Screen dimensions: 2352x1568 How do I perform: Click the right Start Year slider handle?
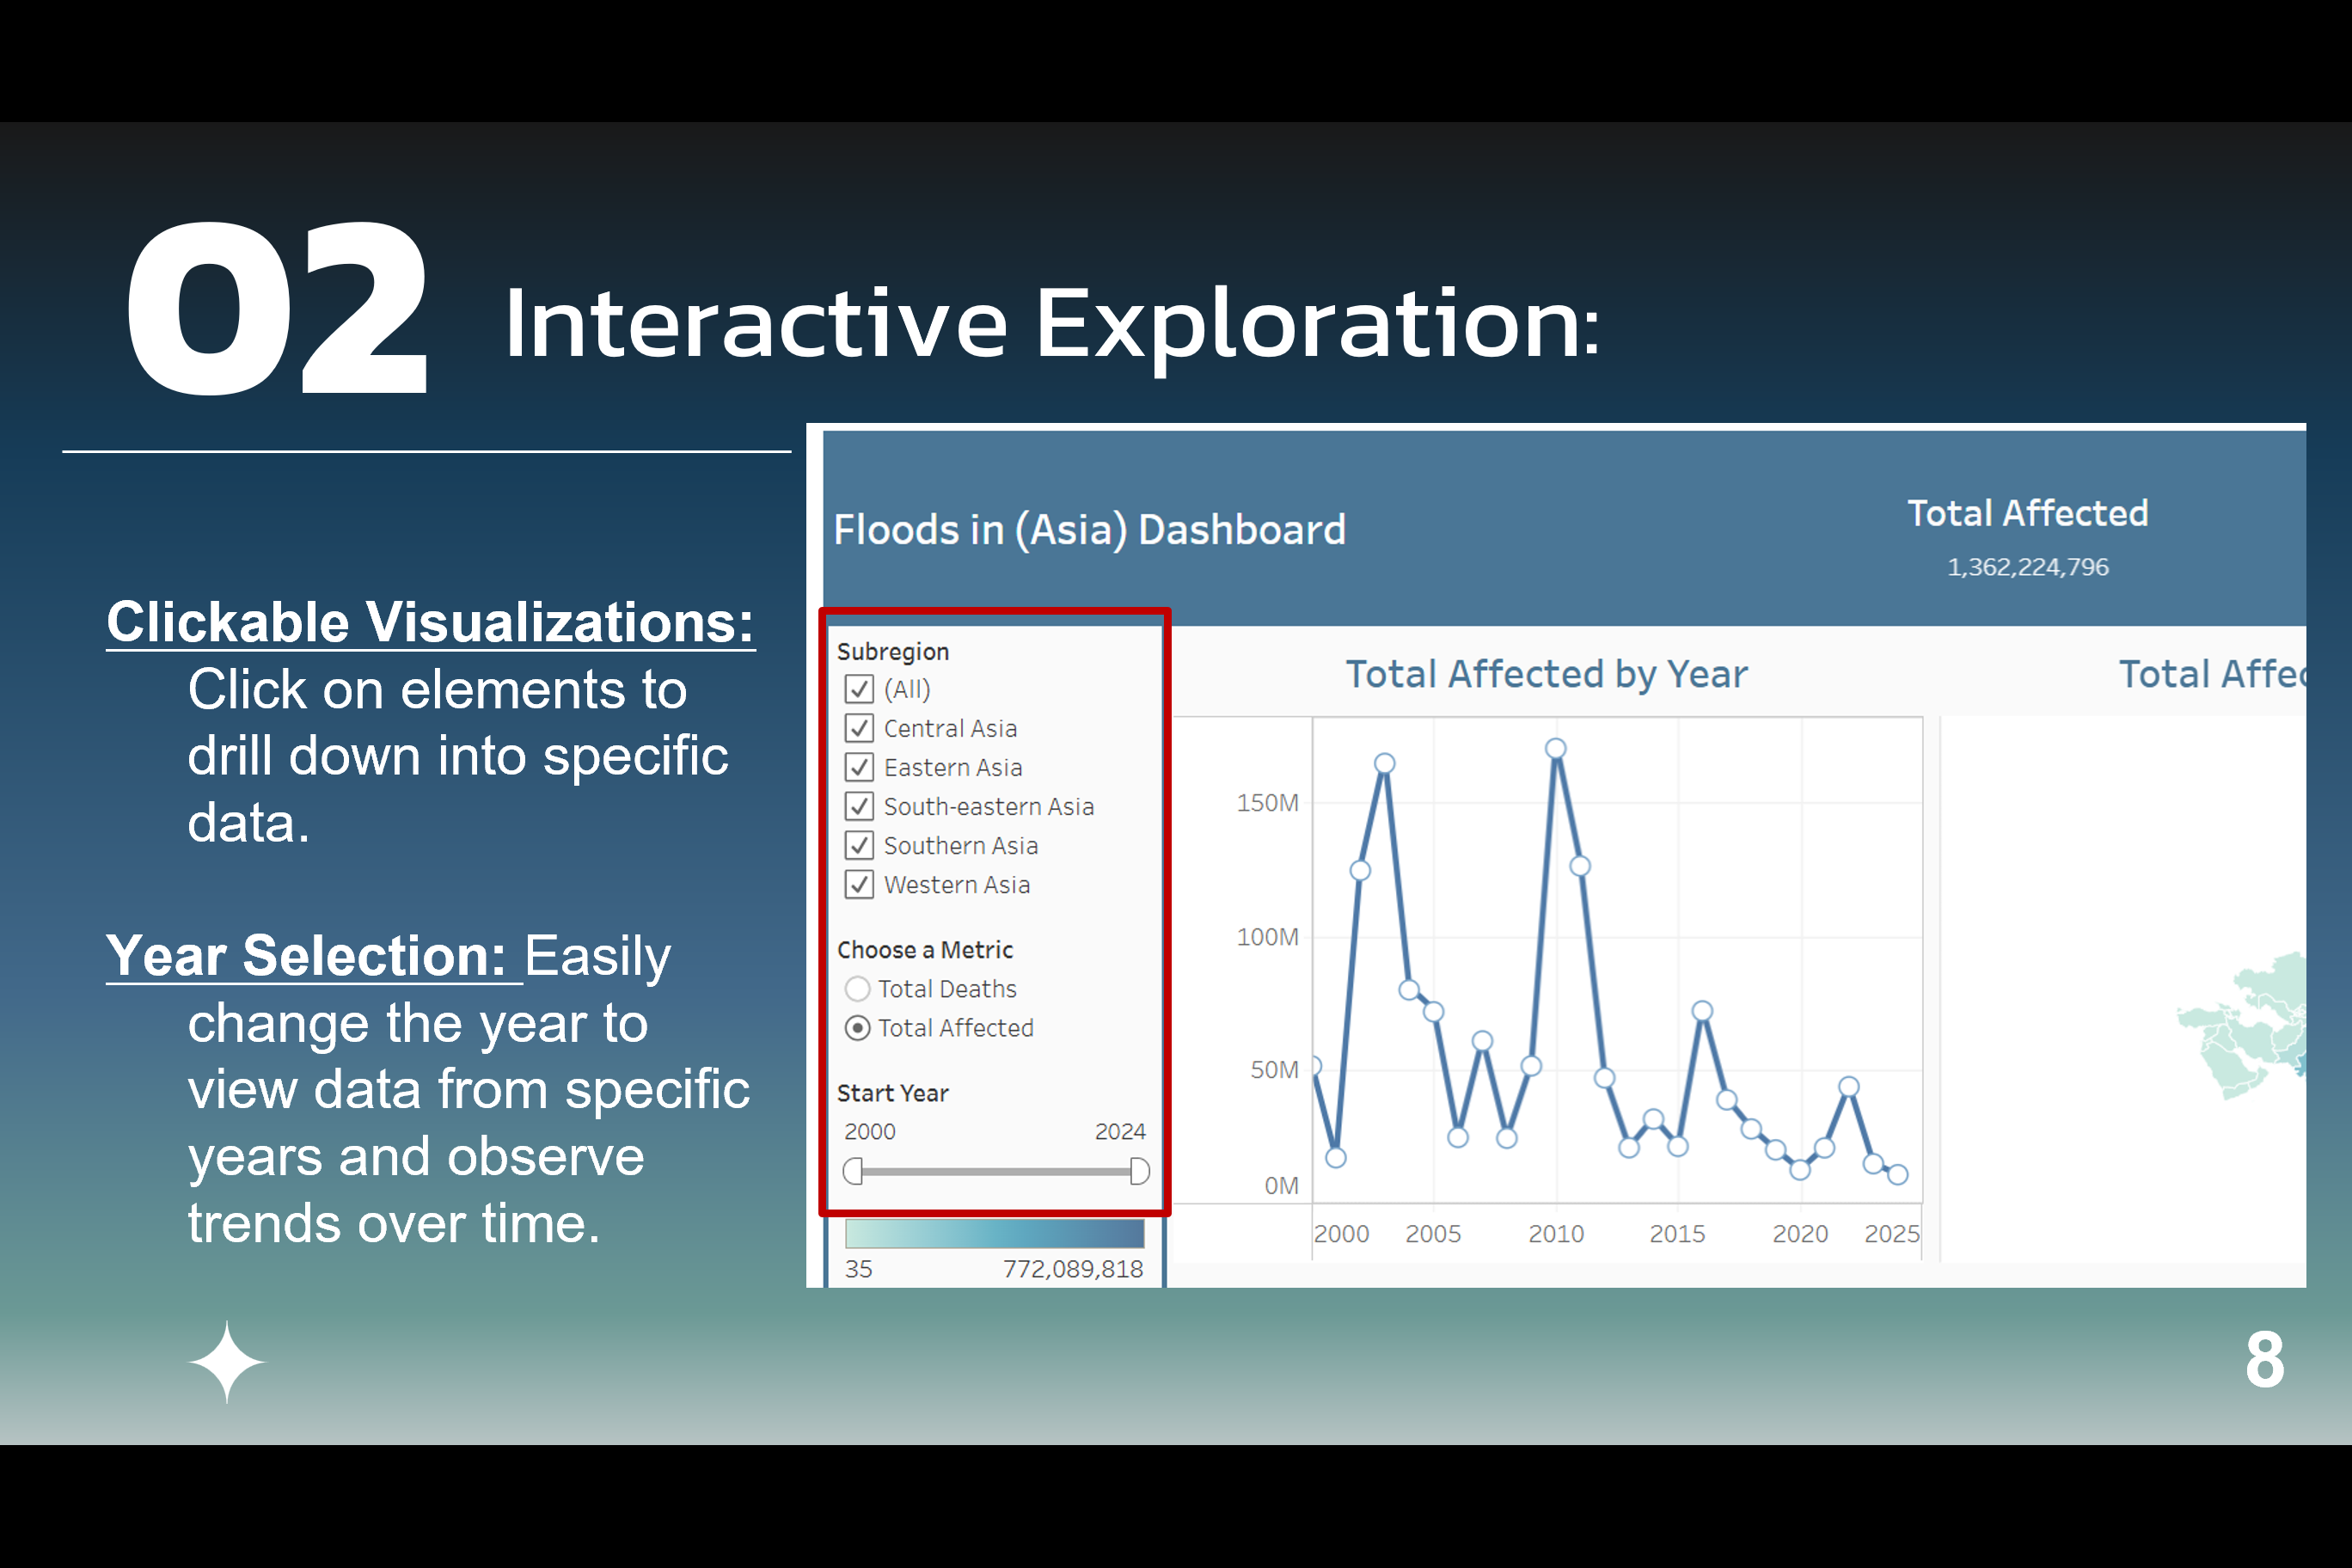pyautogui.click(x=1139, y=1171)
